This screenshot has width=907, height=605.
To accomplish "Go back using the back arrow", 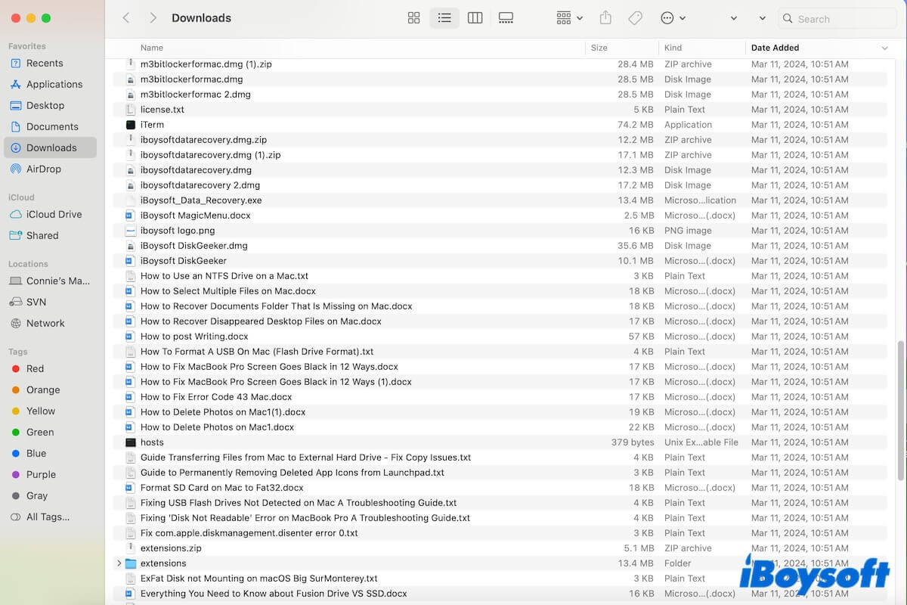I will pyautogui.click(x=126, y=17).
